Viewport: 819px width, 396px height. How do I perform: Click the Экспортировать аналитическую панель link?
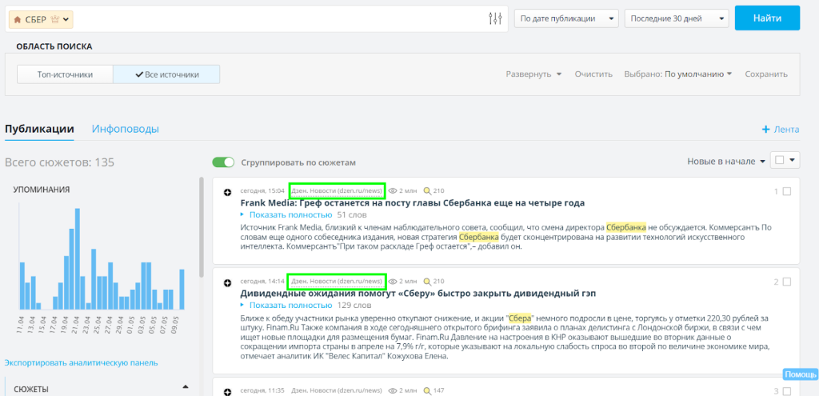[81, 362]
